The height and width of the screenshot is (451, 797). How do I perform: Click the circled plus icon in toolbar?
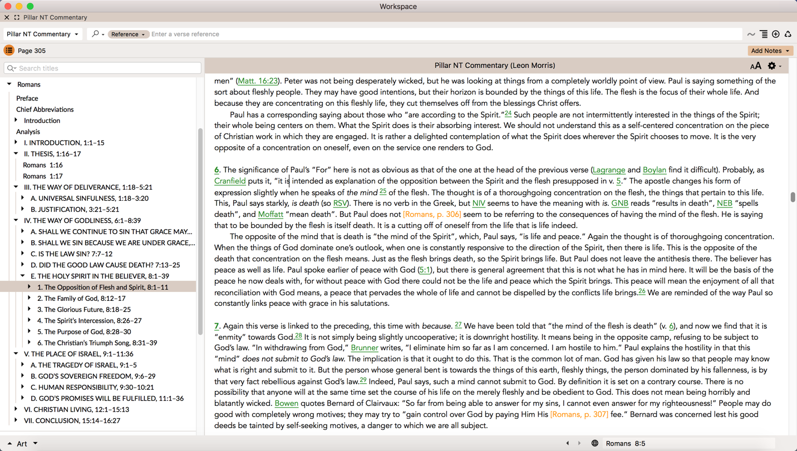click(776, 34)
